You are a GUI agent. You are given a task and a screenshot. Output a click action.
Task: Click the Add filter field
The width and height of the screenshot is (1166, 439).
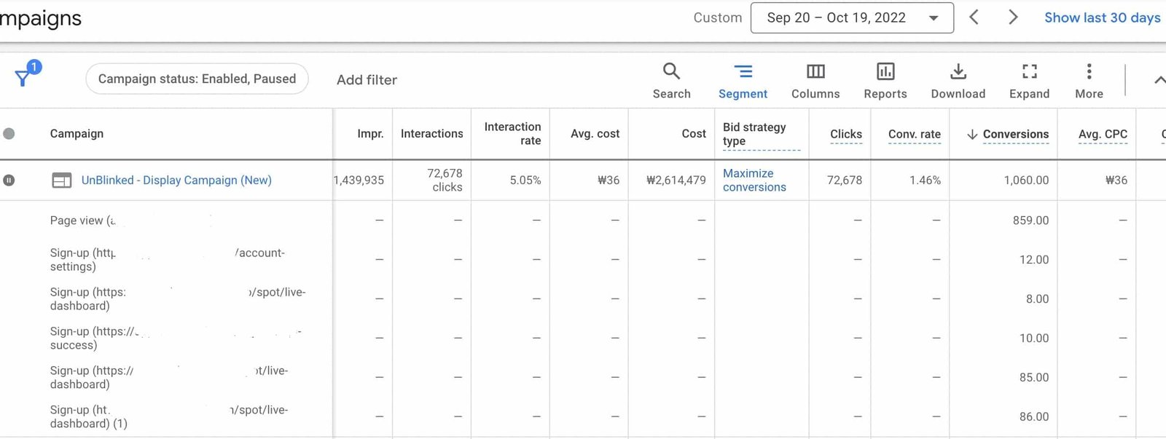coord(367,80)
